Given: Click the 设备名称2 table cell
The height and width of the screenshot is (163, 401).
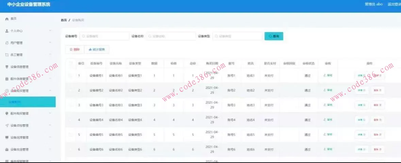Looking at the screenshot, I should [116, 90].
